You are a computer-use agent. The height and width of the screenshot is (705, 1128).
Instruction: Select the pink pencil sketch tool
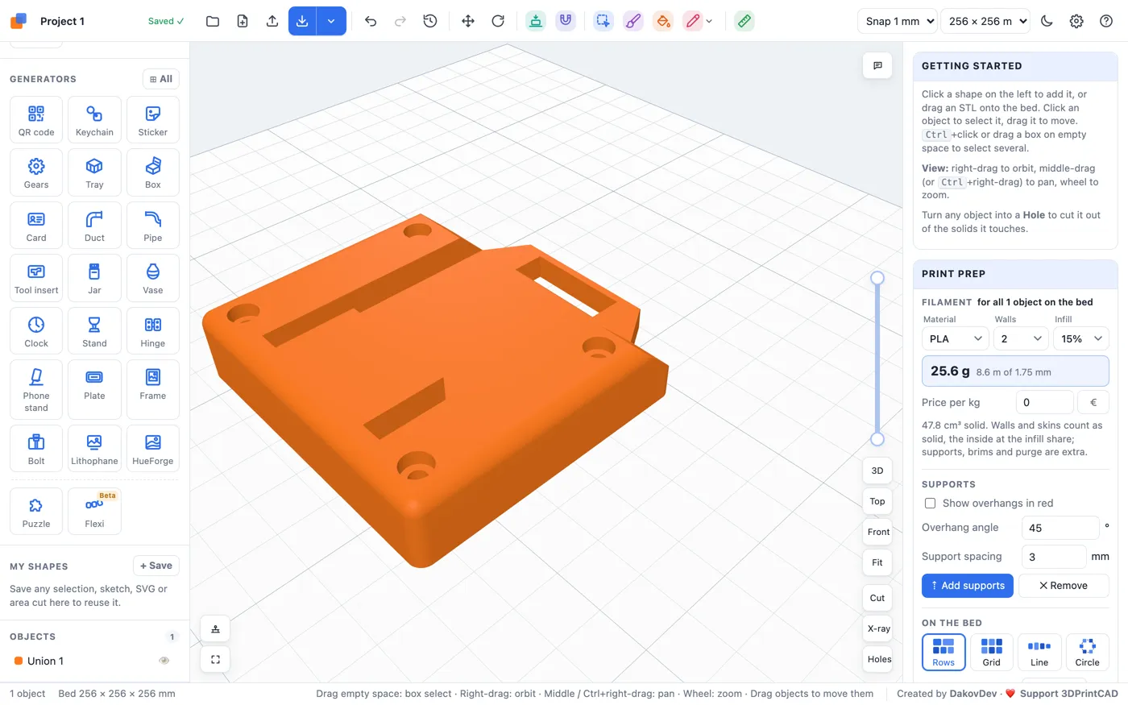pos(692,21)
